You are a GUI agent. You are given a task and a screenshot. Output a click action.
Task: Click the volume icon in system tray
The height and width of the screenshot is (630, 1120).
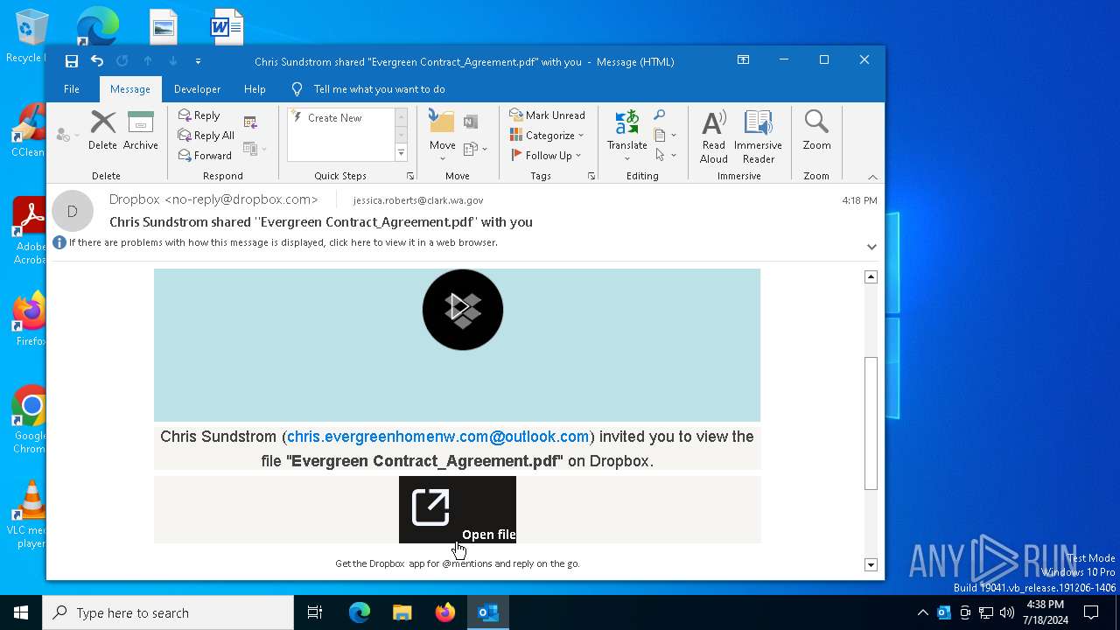tap(1006, 612)
